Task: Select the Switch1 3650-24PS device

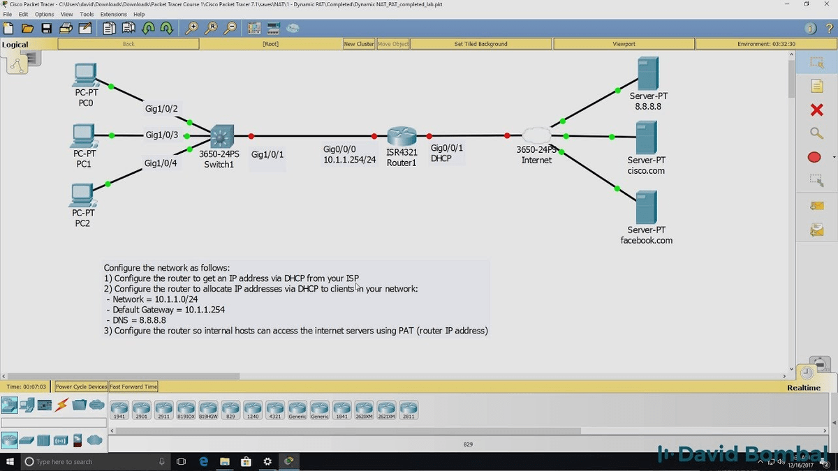Action: coord(222,136)
